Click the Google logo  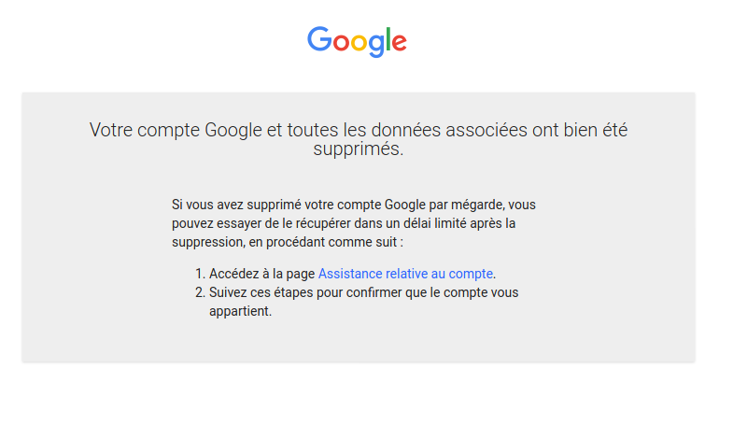pos(357,40)
